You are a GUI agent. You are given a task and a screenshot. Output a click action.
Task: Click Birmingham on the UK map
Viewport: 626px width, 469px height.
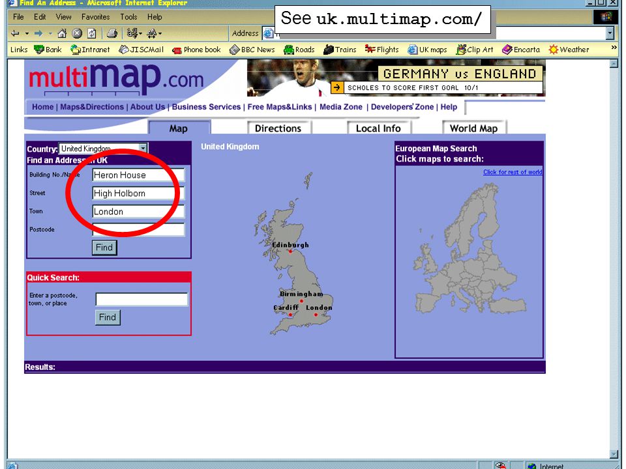coord(301,301)
